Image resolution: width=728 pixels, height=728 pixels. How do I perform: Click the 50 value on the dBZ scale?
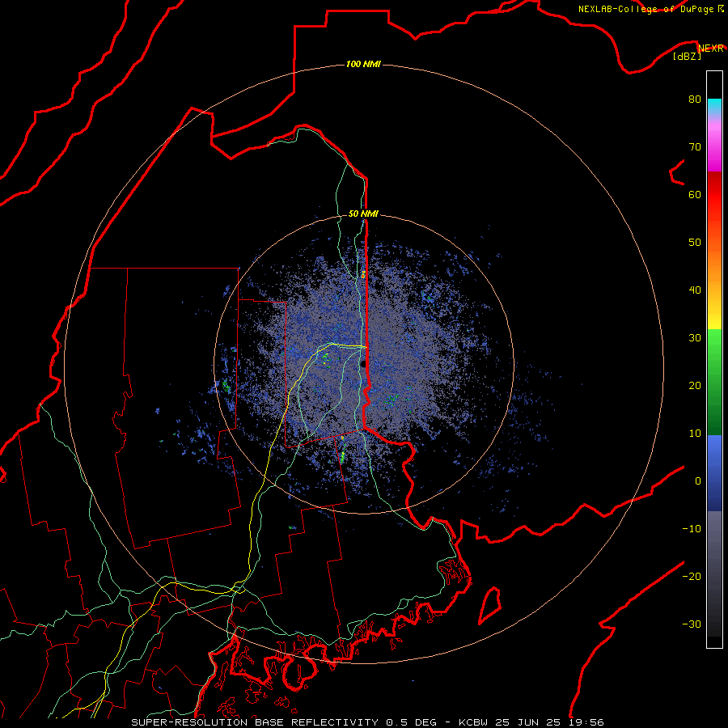point(695,243)
